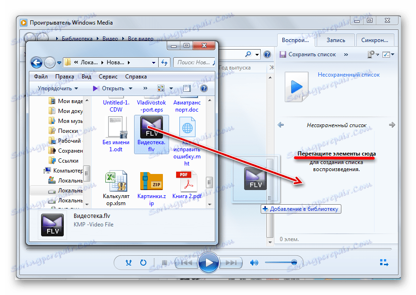Expand the » overflow next to Сохранить список
Image resolution: width=416 pixels, height=295 pixels.
click(x=346, y=54)
